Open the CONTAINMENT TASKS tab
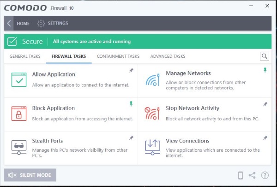 point(118,56)
